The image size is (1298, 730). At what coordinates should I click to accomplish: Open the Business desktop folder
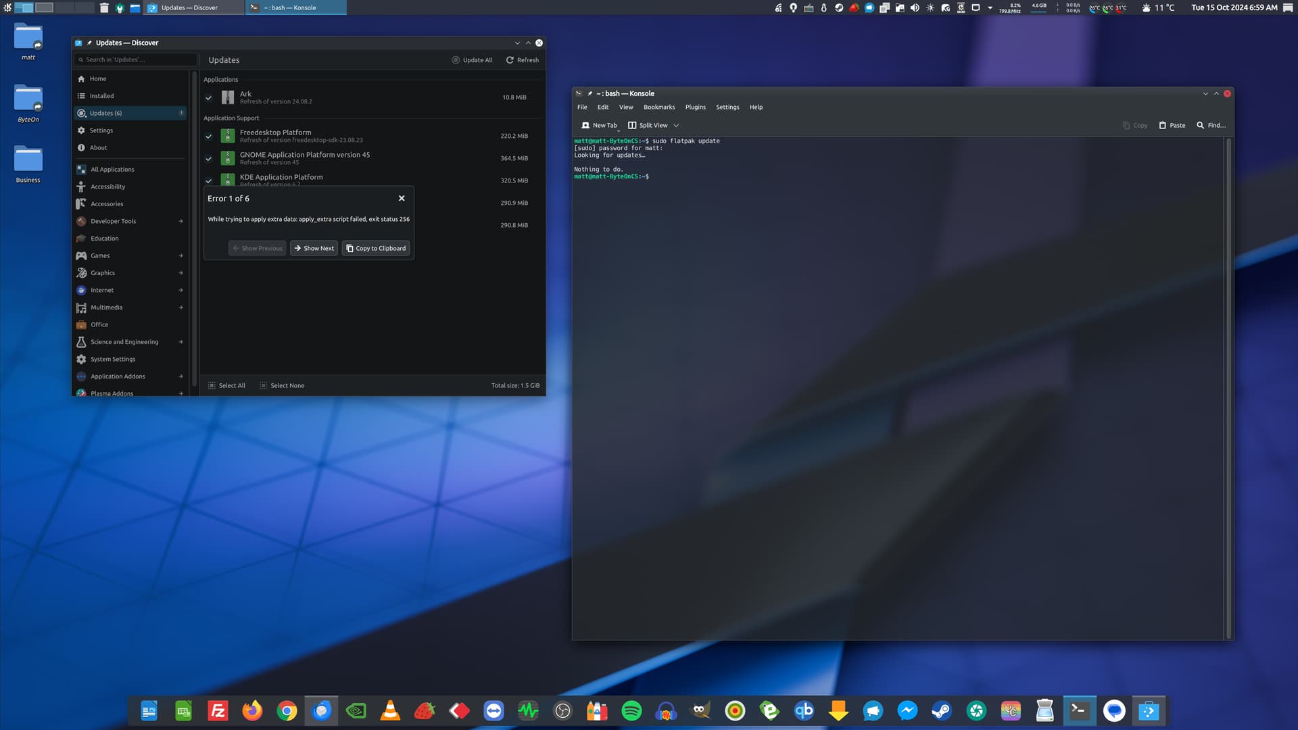pyautogui.click(x=28, y=164)
